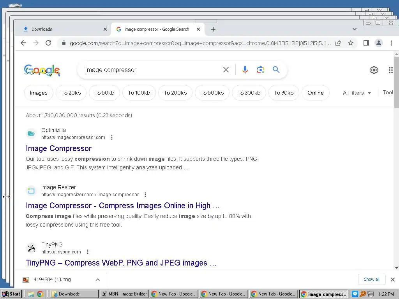Click the TinyPNG panda favicon

[x=31, y=248]
